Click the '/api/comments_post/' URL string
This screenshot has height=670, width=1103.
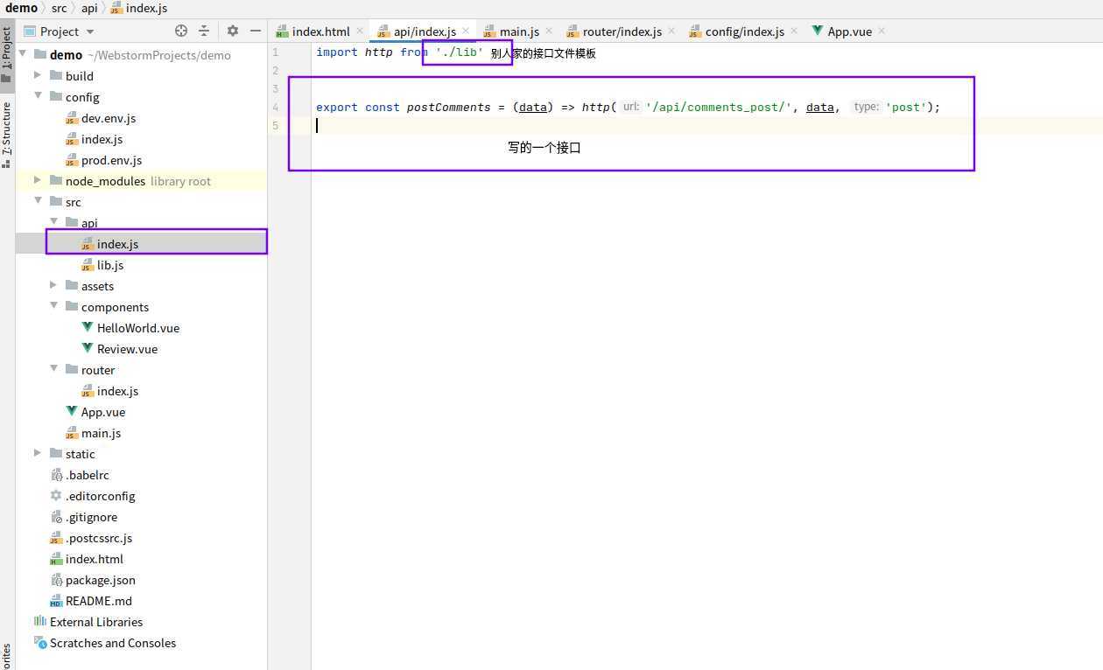(x=719, y=108)
